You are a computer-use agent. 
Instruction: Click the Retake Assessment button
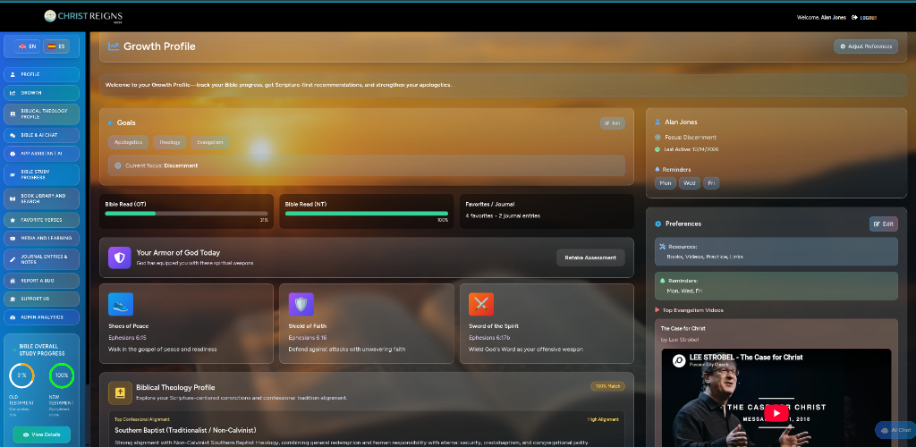590,257
